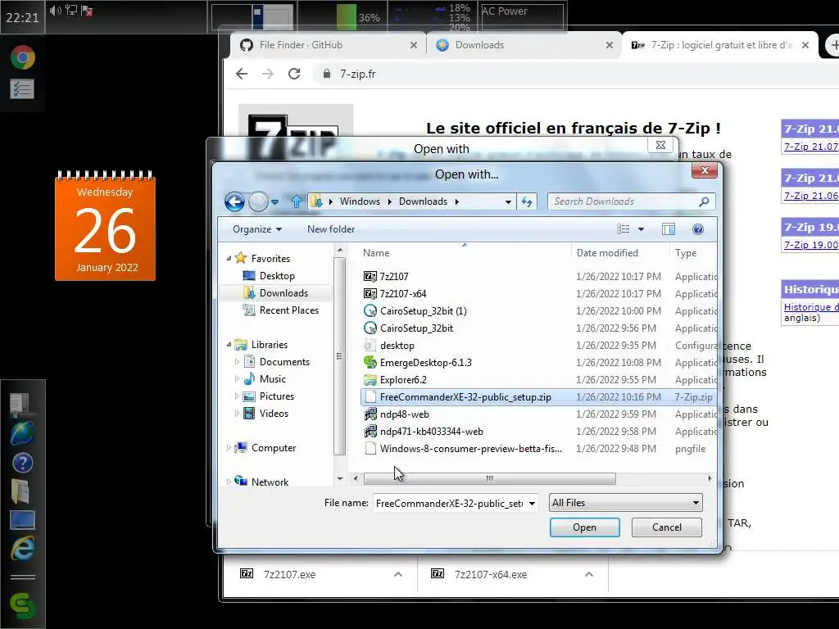Launch Chrome from desktop sidebar
This screenshot has width=839, height=629.
coord(22,58)
